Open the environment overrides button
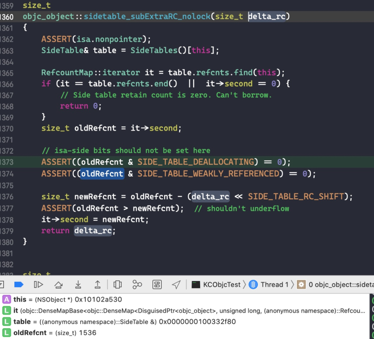Image resolution: width=374 pixels, height=339 pixels. [x=157, y=285]
